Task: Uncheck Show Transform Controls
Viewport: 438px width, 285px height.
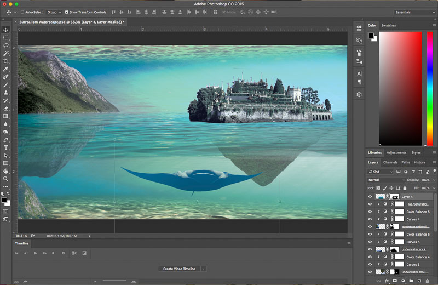Action: [x=66, y=12]
